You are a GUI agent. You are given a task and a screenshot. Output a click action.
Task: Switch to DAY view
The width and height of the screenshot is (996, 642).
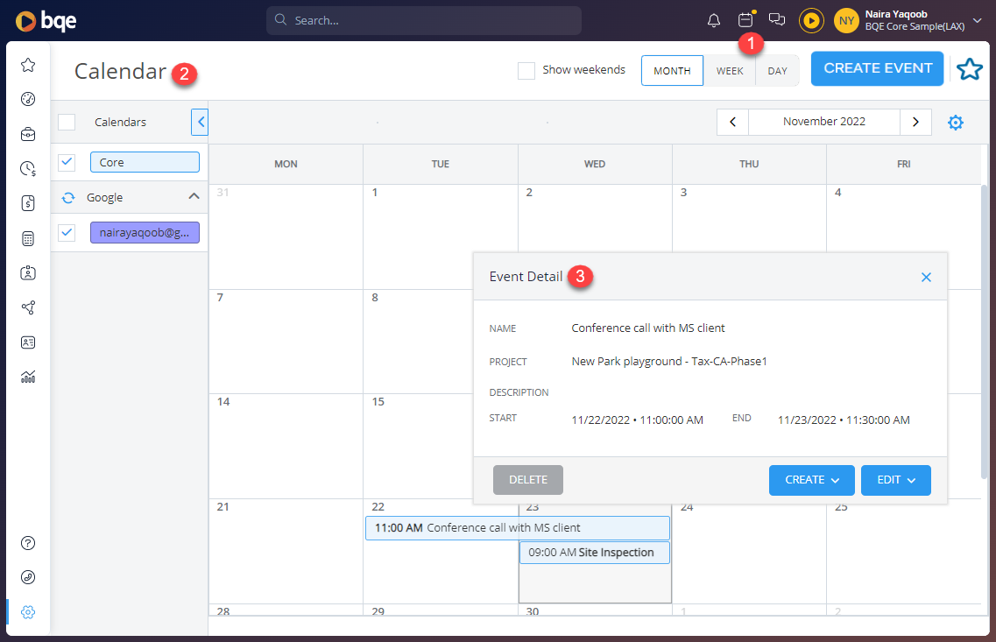click(x=777, y=70)
